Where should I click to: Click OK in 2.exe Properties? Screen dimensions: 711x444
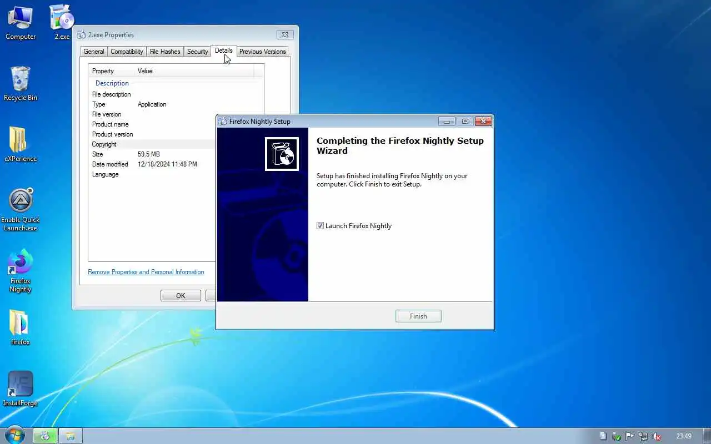181,296
